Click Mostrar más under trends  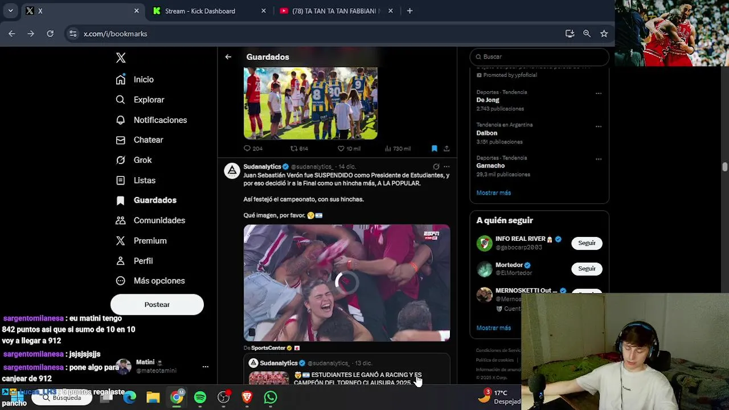coord(494,193)
